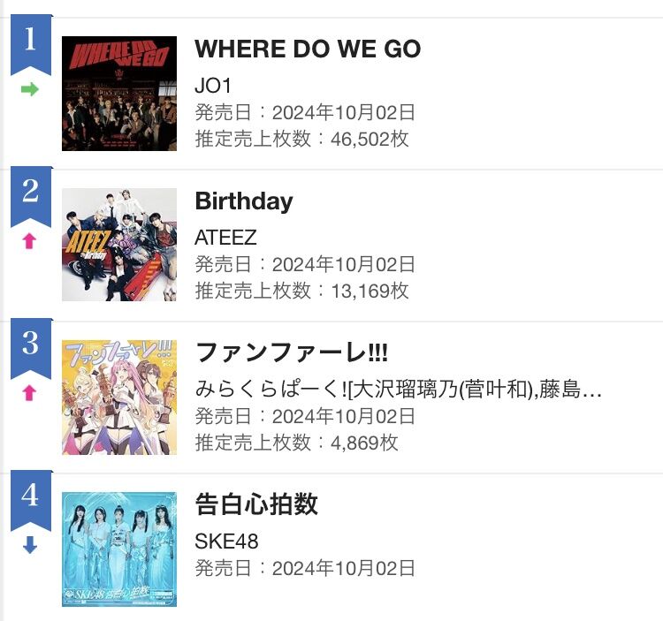Click the WHERE DO WE GO title
The height and width of the screenshot is (621, 663).
point(308,49)
